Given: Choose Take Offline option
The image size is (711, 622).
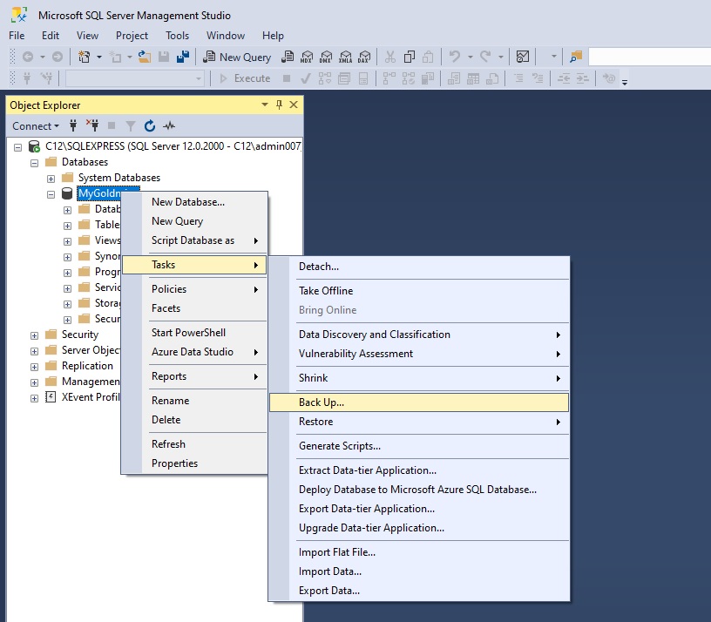Looking at the screenshot, I should pyautogui.click(x=418, y=291).
